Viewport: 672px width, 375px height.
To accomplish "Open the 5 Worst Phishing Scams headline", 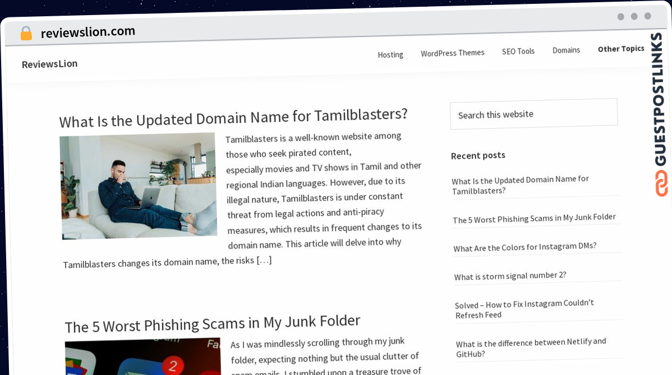I will (x=212, y=323).
